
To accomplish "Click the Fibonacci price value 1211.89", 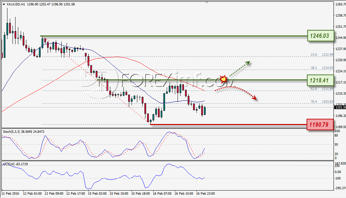I will pos(327,89).
